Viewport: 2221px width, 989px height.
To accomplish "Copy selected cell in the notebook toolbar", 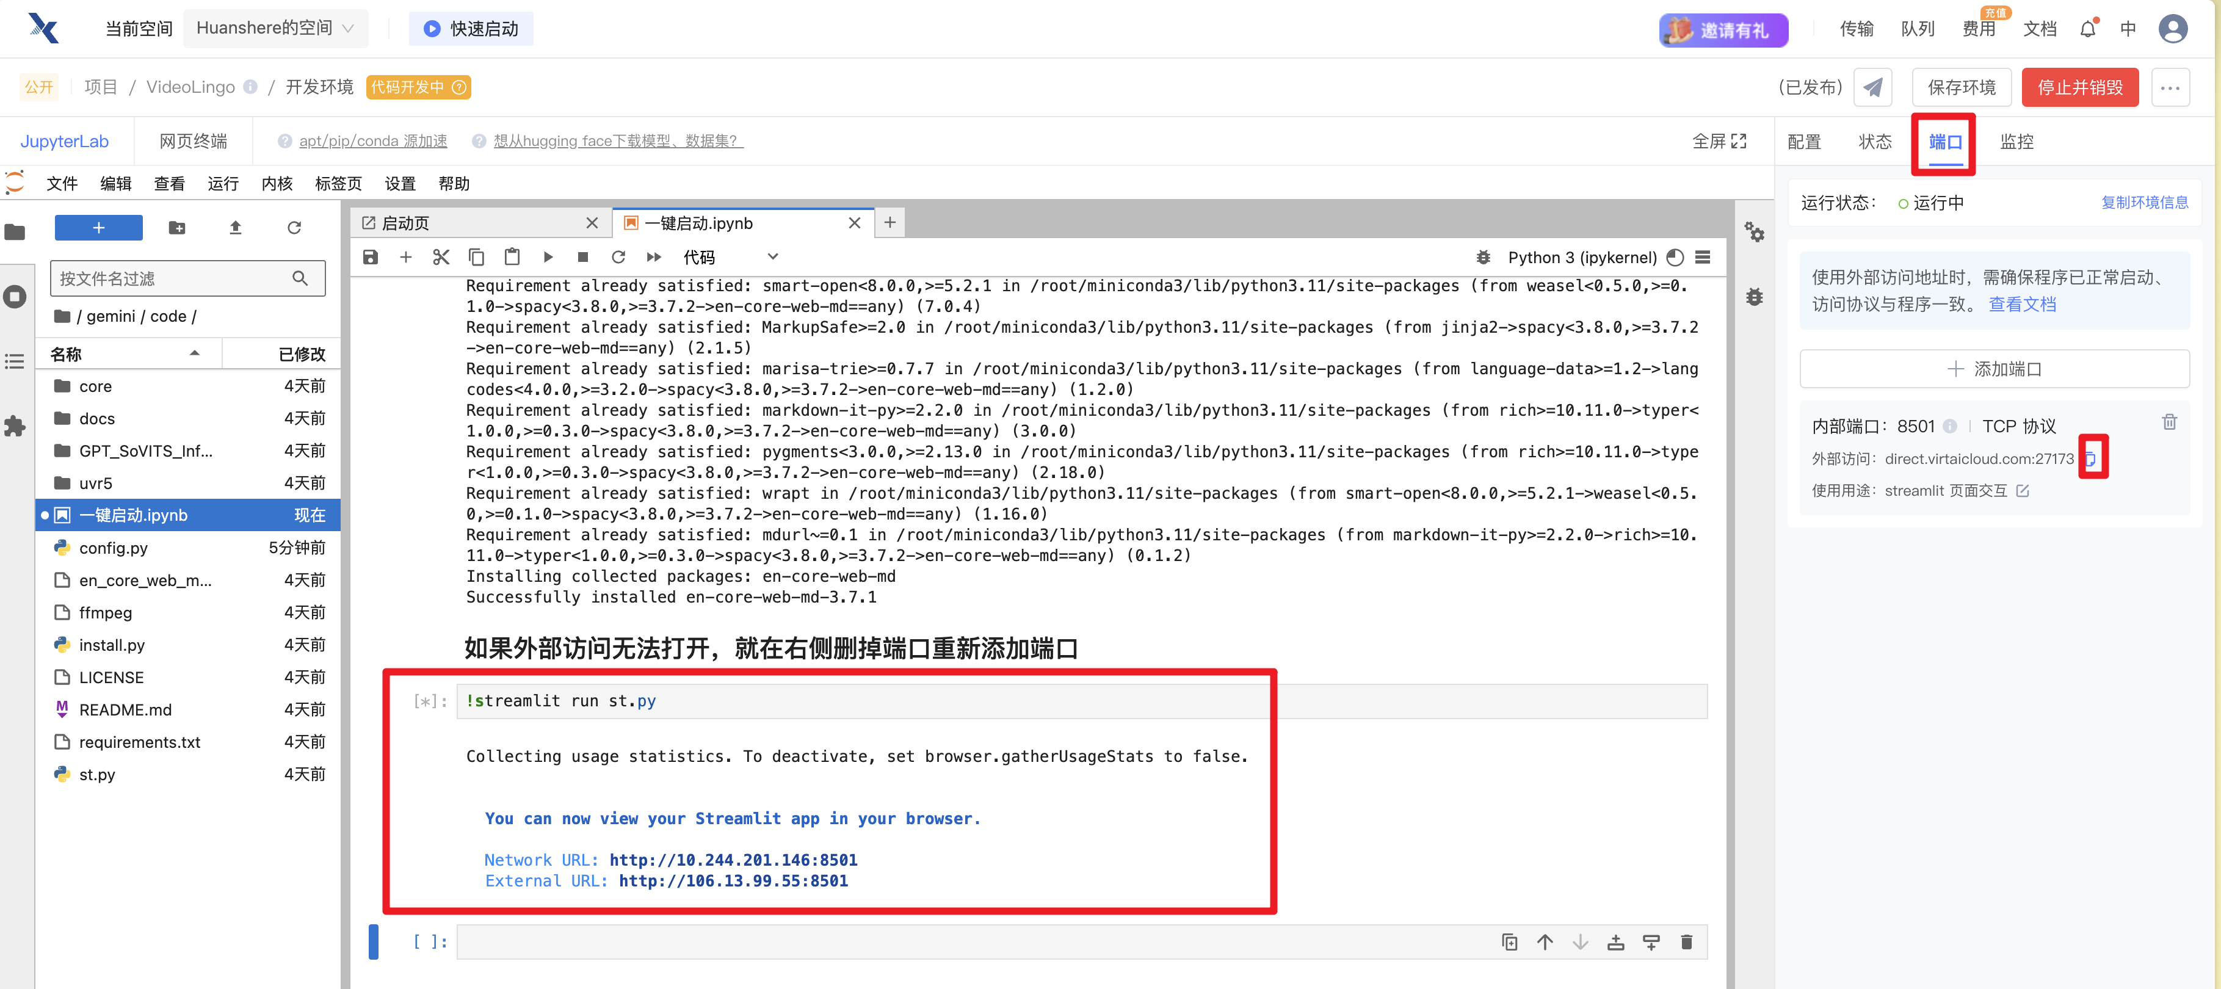I will [x=476, y=257].
